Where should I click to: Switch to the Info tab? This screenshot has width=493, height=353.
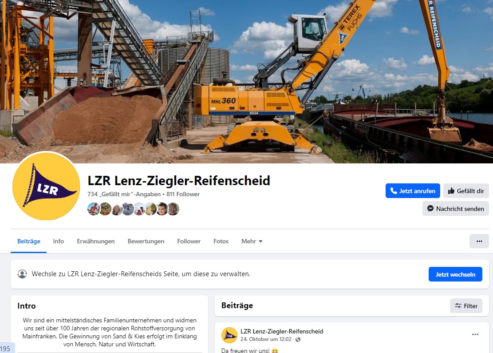pyautogui.click(x=59, y=241)
